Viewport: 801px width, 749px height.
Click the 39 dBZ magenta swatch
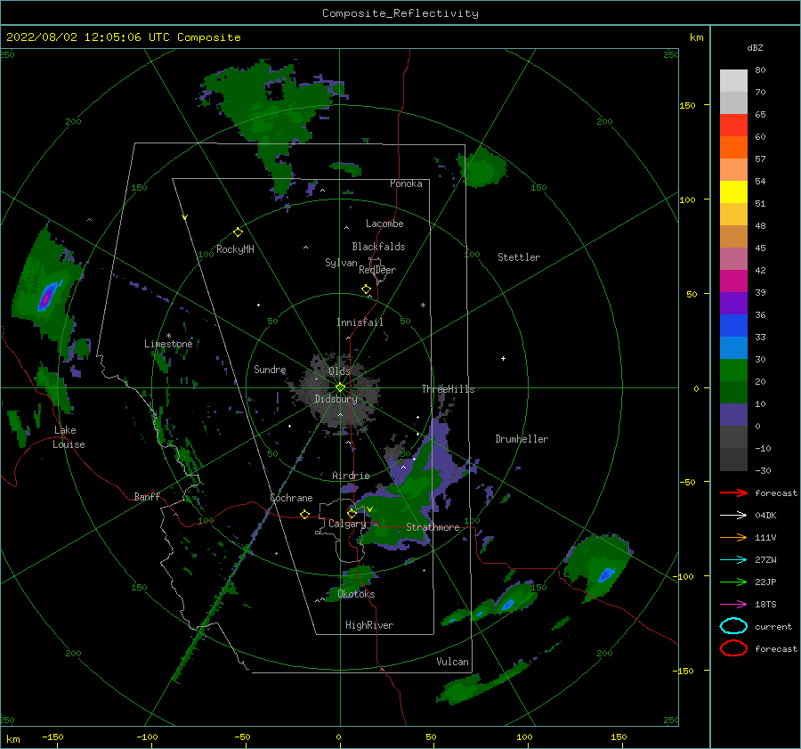(733, 281)
